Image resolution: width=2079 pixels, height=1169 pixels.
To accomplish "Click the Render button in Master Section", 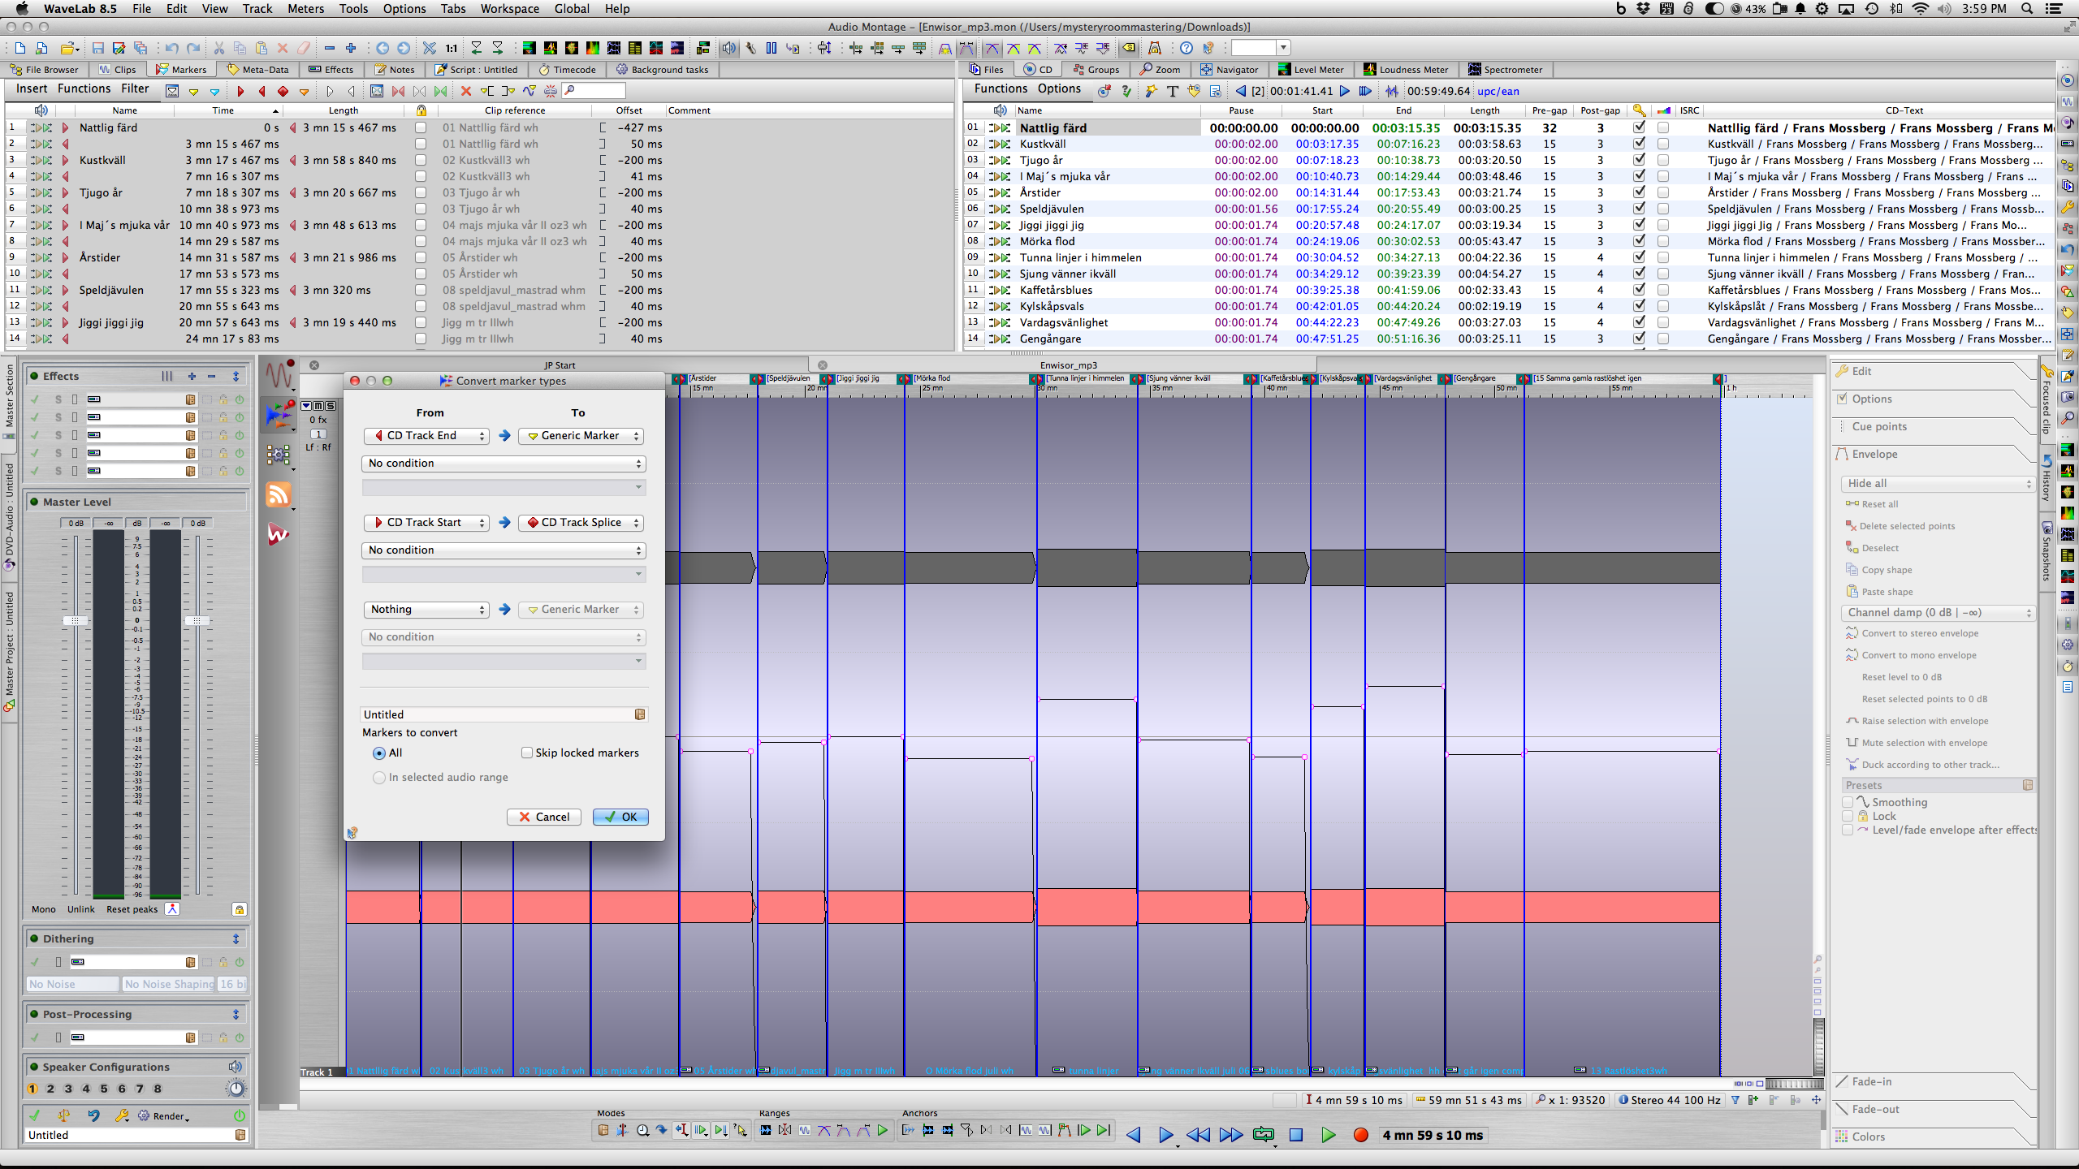I will pyautogui.click(x=163, y=1116).
